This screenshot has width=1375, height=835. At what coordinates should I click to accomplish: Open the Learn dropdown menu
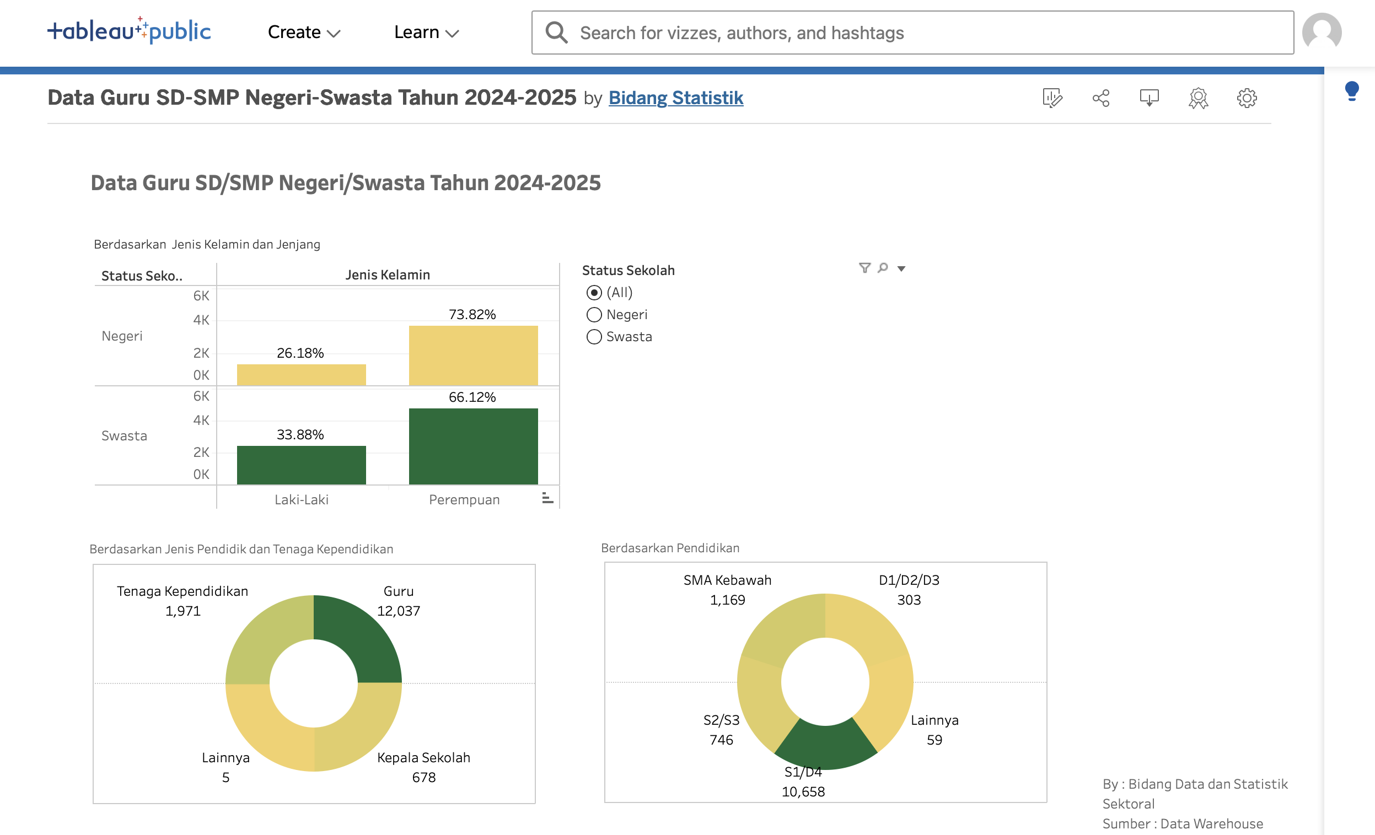(x=426, y=33)
